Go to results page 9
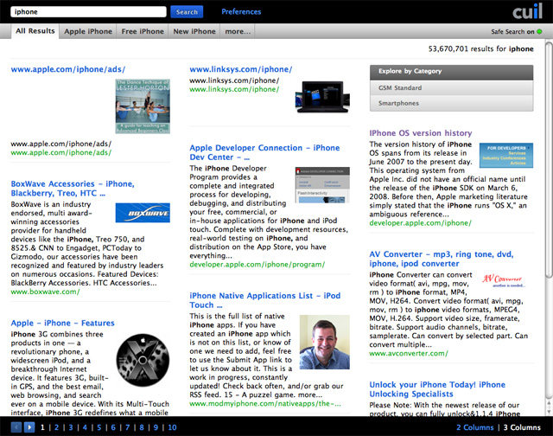 [x=156, y=427]
